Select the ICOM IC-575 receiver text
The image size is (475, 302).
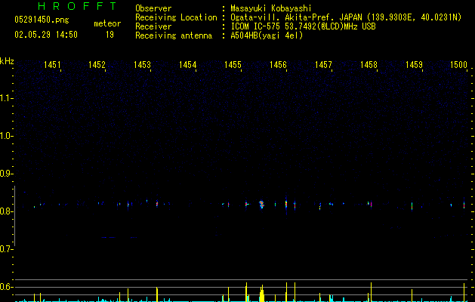pos(303,26)
